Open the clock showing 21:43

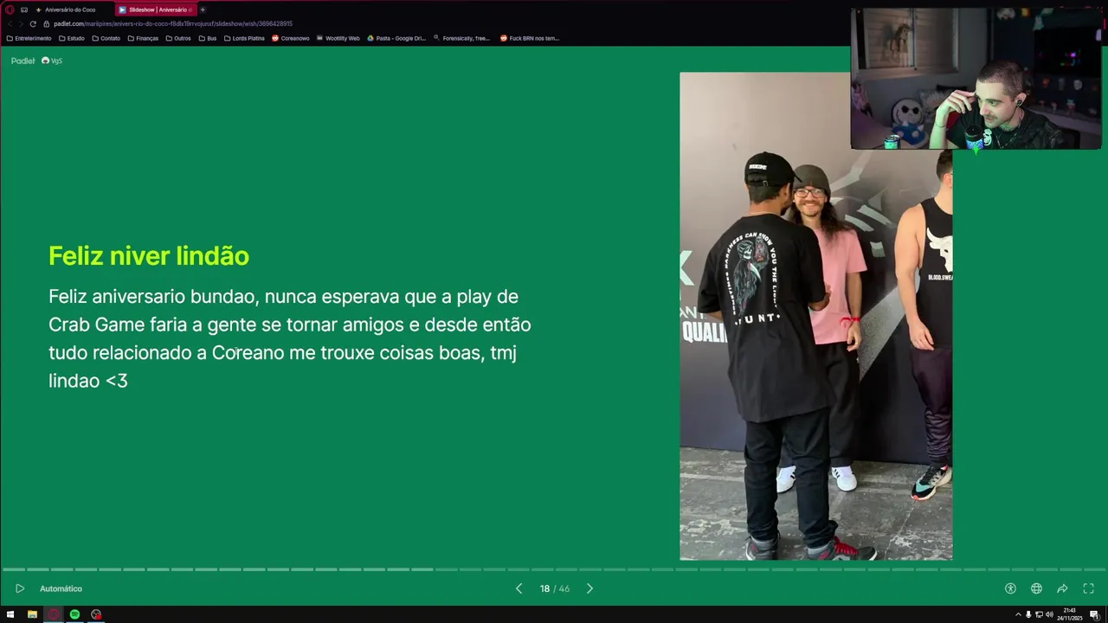tap(1070, 614)
